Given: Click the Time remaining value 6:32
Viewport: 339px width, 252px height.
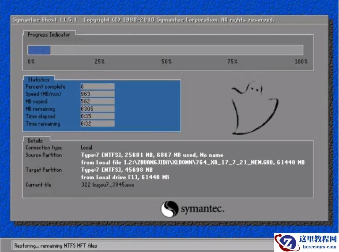Looking at the screenshot, I should (98, 124).
